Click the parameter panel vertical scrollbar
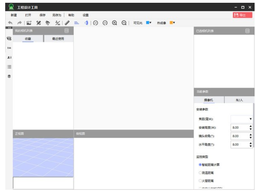Image resolution: width=256 pixels, height=196 pixels. pos(254,126)
